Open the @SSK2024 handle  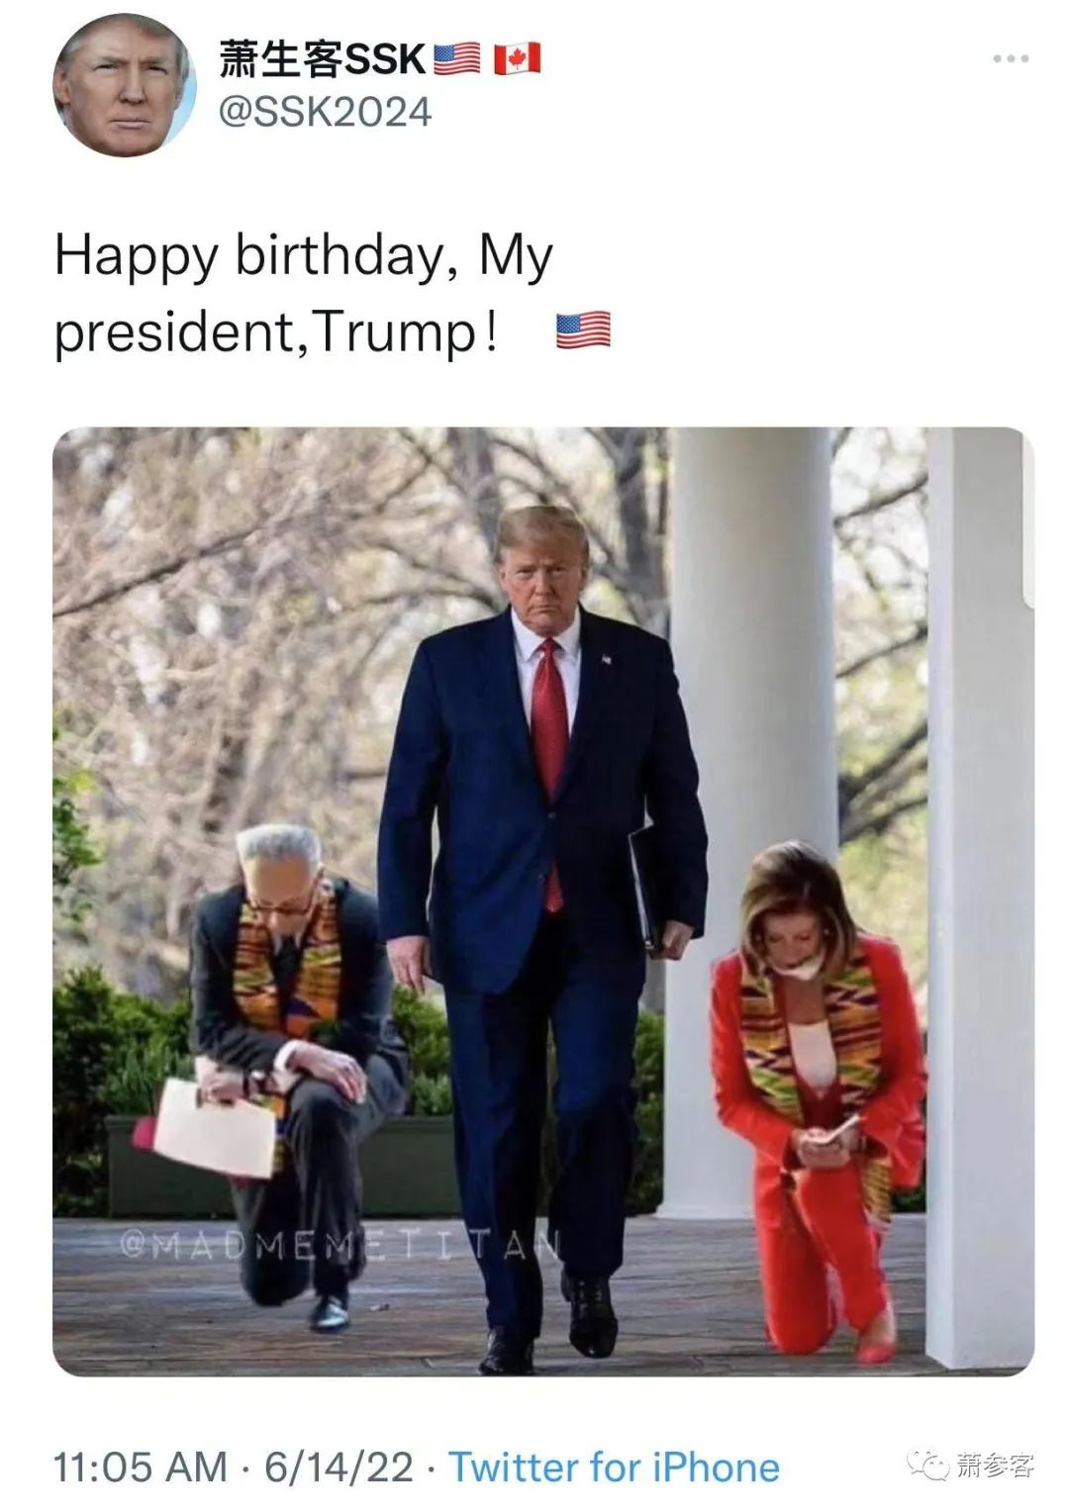point(325,112)
